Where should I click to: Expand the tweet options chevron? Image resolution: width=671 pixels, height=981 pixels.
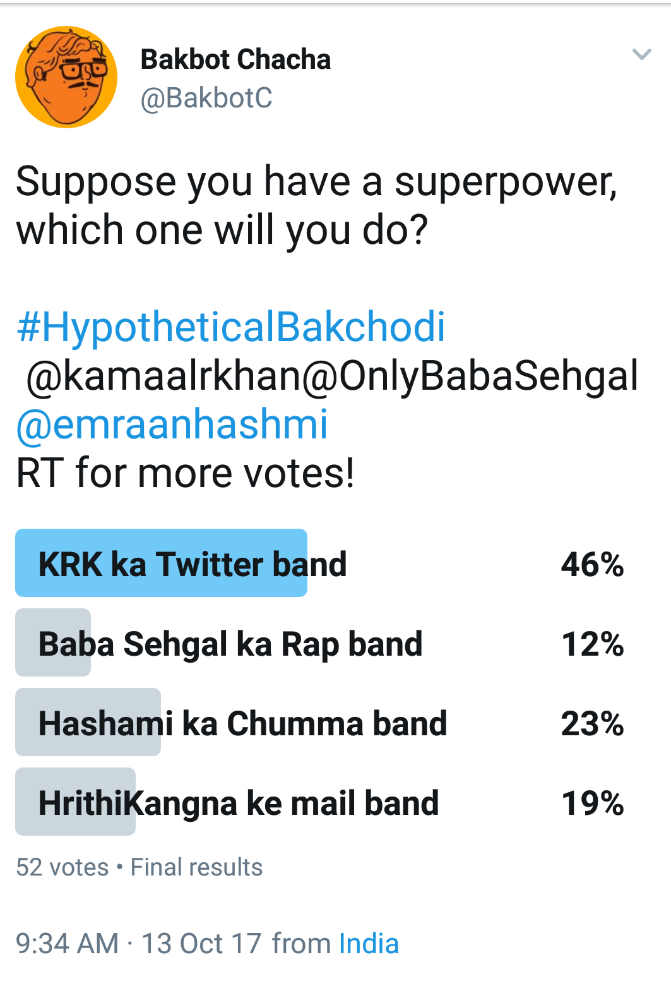point(641,54)
